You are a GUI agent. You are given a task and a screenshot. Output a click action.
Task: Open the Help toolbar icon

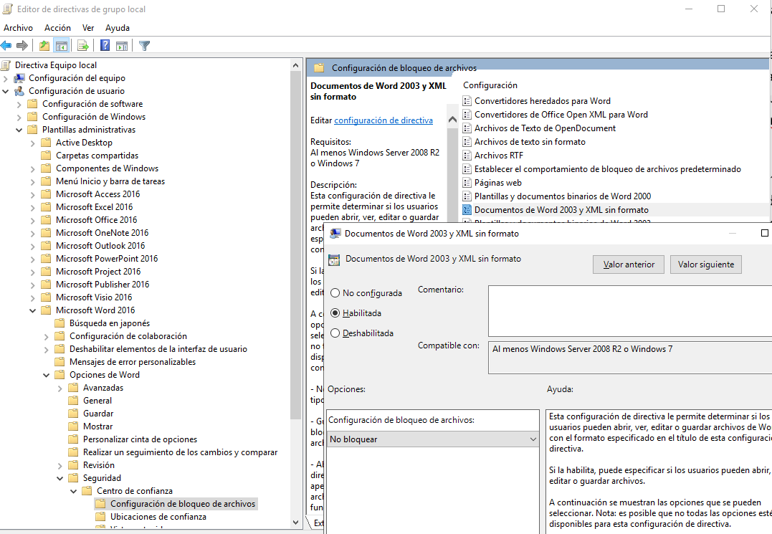pyautogui.click(x=105, y=46)
